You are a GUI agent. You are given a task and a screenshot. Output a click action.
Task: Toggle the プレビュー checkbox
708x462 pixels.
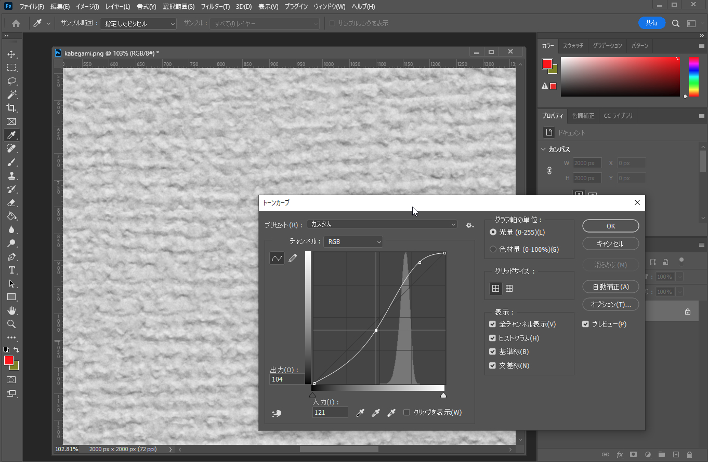click(x=586, y=324)
